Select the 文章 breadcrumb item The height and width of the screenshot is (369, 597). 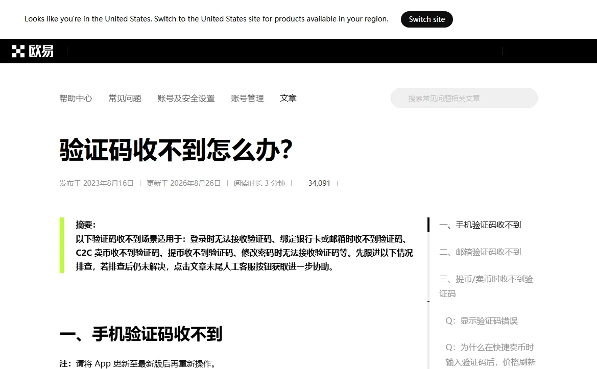point(288,98)
